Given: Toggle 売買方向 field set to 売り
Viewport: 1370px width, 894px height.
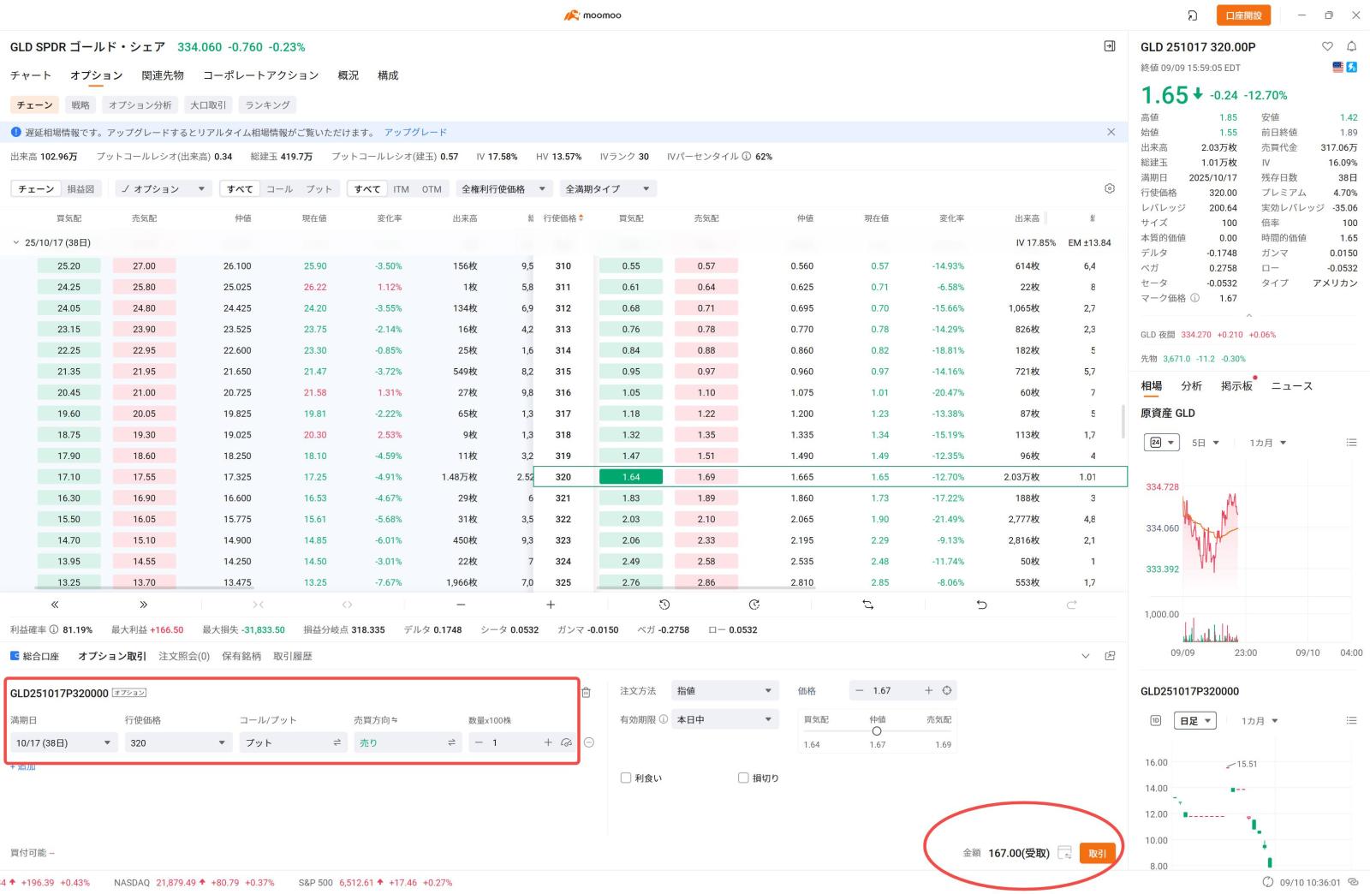Looking at the screenshot, I should pos(408,742).
